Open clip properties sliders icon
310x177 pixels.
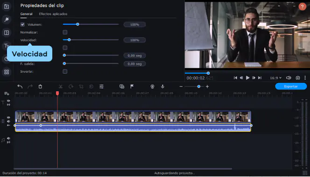click(x=101, y=87)
